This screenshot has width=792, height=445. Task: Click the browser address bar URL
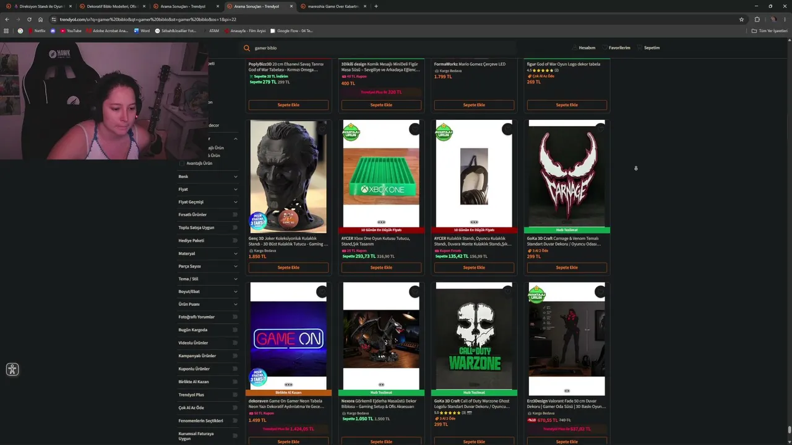(x=148, y=19)
